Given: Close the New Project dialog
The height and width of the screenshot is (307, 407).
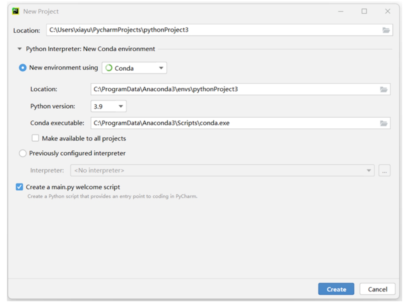Looking at the screenshot, I should coord(388,12).
